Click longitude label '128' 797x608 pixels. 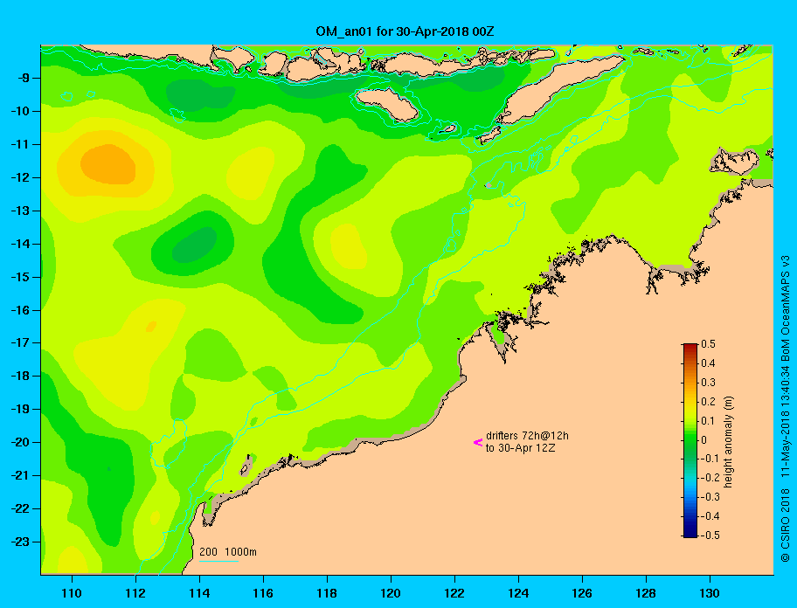(x=646, y=593)
